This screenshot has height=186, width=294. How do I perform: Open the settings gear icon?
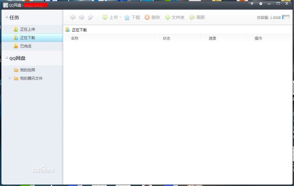point(261,4)
